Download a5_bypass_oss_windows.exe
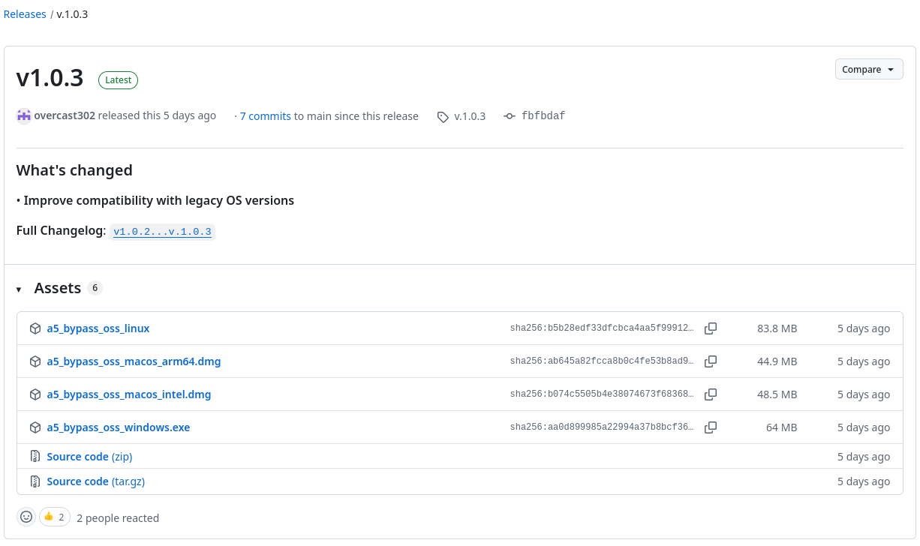Image resolution: width=920 pixels, height=546 pixels. (x=118, y=427)
